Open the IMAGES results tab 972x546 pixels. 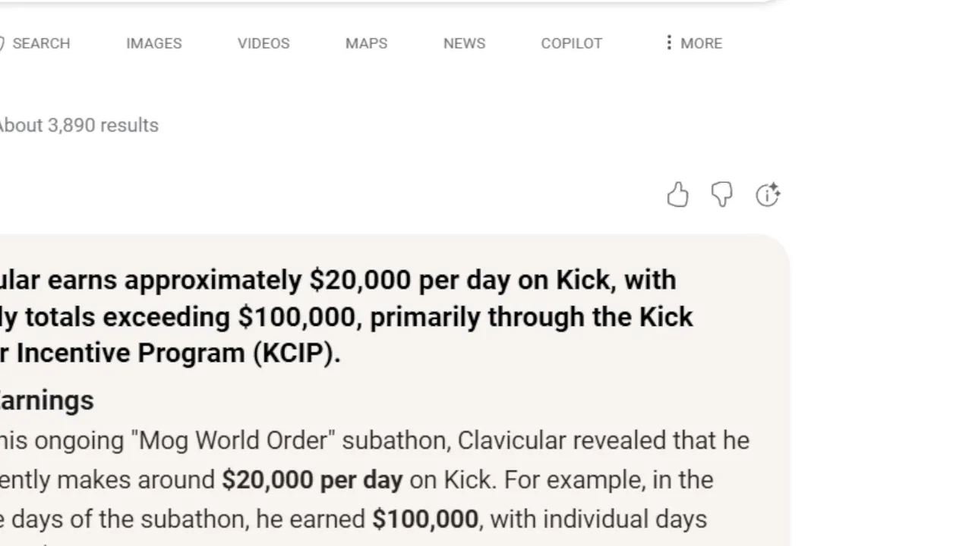point(153,43)
